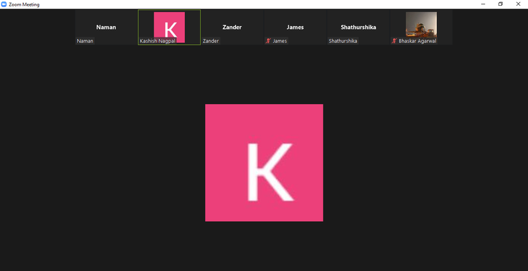Select the bold Naman name in his tile
528x271 pixels.
(x=106, y=28)
